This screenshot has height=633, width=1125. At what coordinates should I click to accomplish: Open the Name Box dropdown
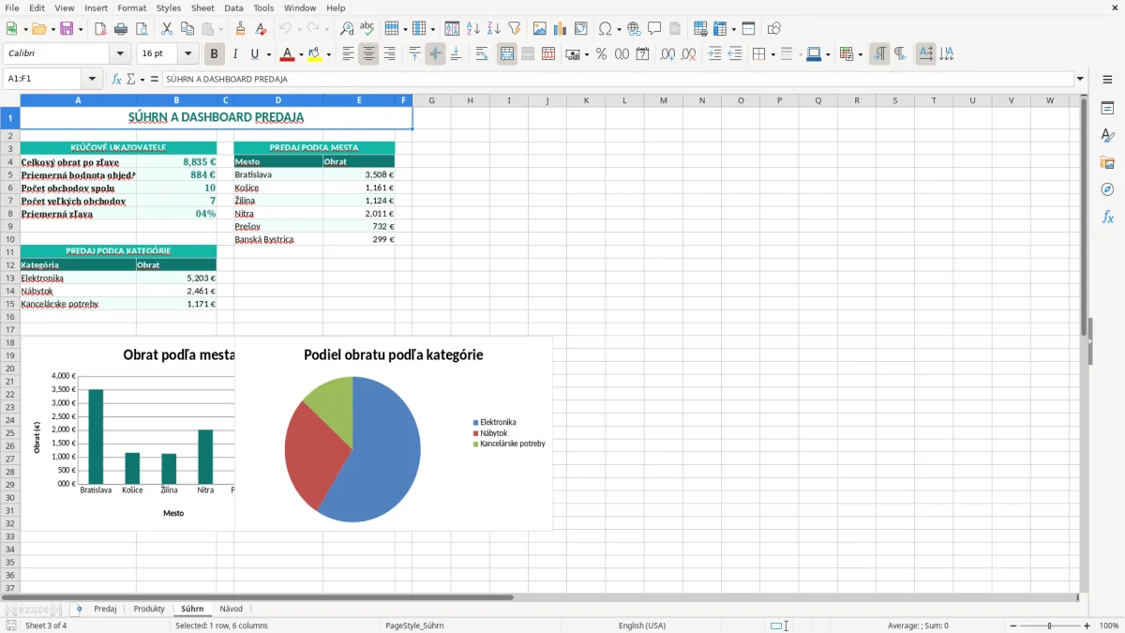click(92, 79)
